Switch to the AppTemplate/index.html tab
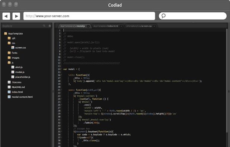 tap(106, 26)
